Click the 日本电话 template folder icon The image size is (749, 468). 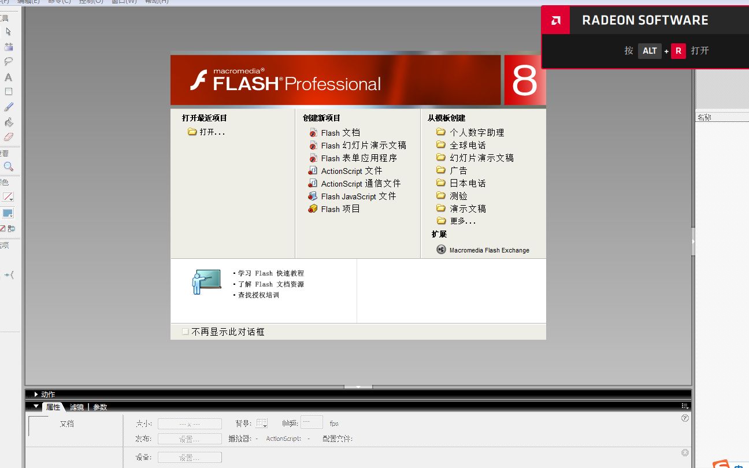tap(441, 183)
